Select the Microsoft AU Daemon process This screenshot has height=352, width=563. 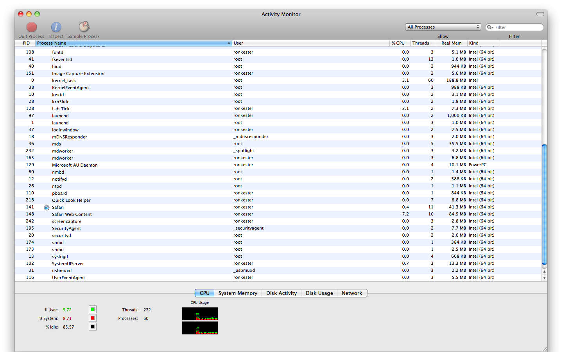[x=278, y=165]
